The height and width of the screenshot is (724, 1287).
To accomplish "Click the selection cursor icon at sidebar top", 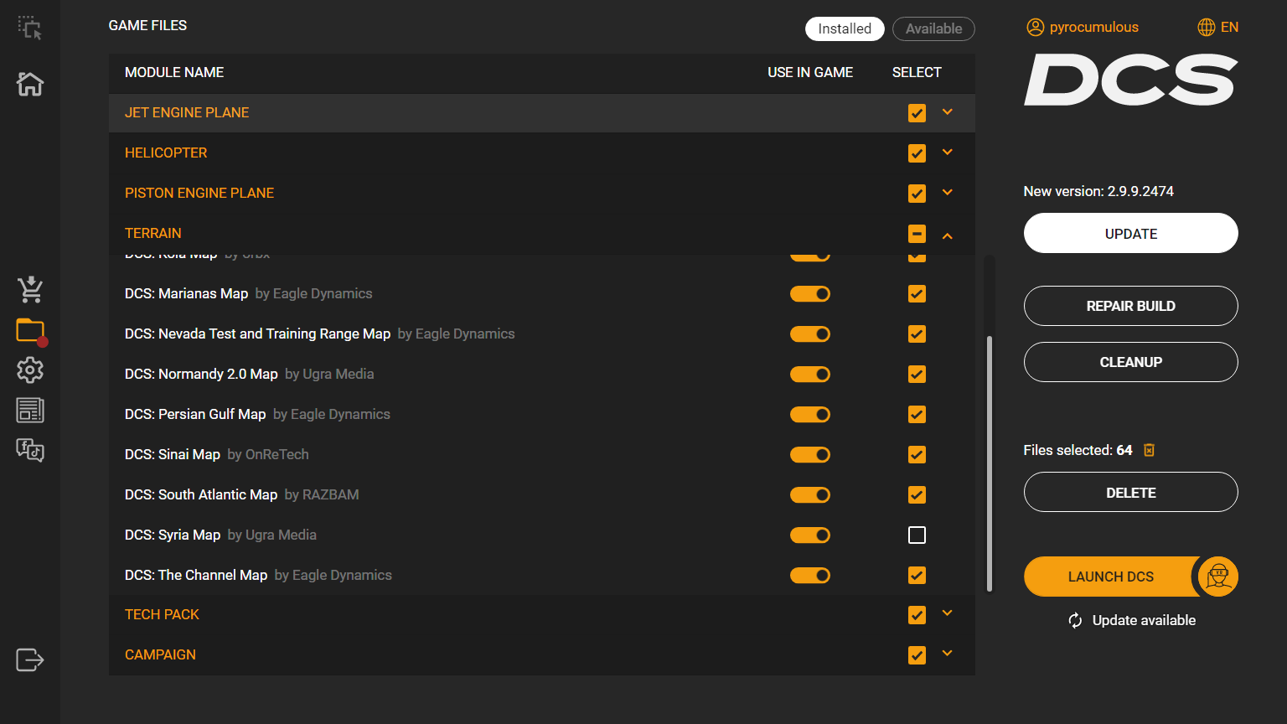I will click(30, 28).
